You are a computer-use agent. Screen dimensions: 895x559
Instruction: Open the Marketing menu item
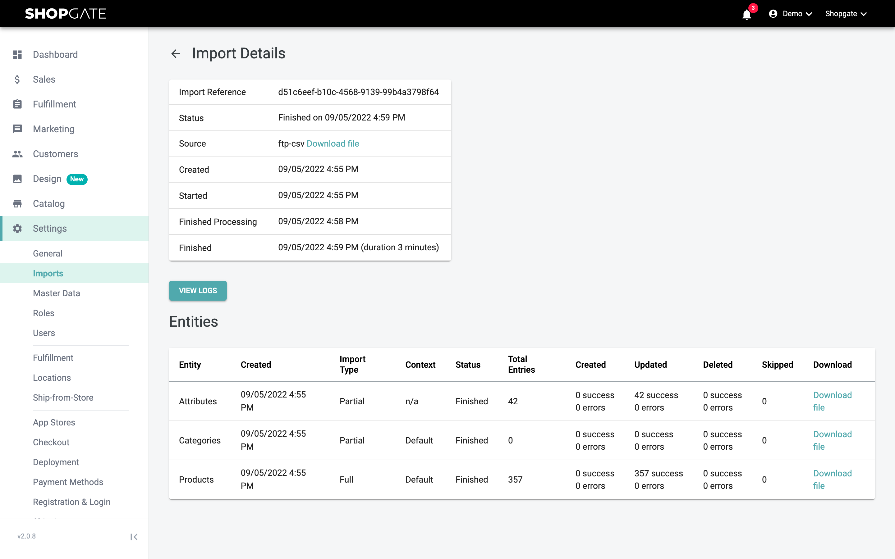point(74,129)
